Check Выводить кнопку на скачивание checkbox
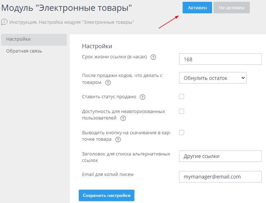The height and width of the screenshot is (203, 266). [x=182, y=132]
